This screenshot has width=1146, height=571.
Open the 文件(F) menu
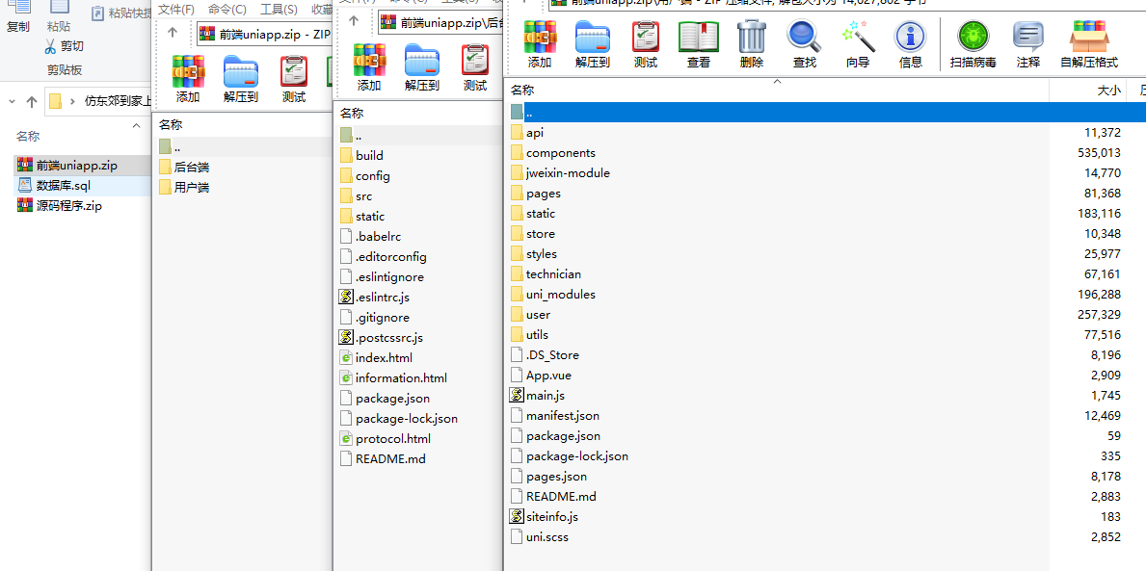[176, 9]
